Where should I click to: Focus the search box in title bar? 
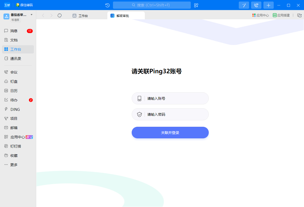tap(152, 5)
